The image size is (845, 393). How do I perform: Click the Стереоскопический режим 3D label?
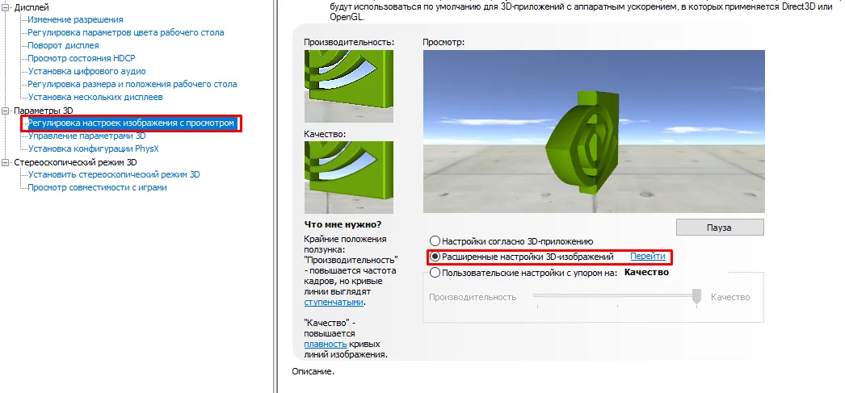click(x=75, y=162)
